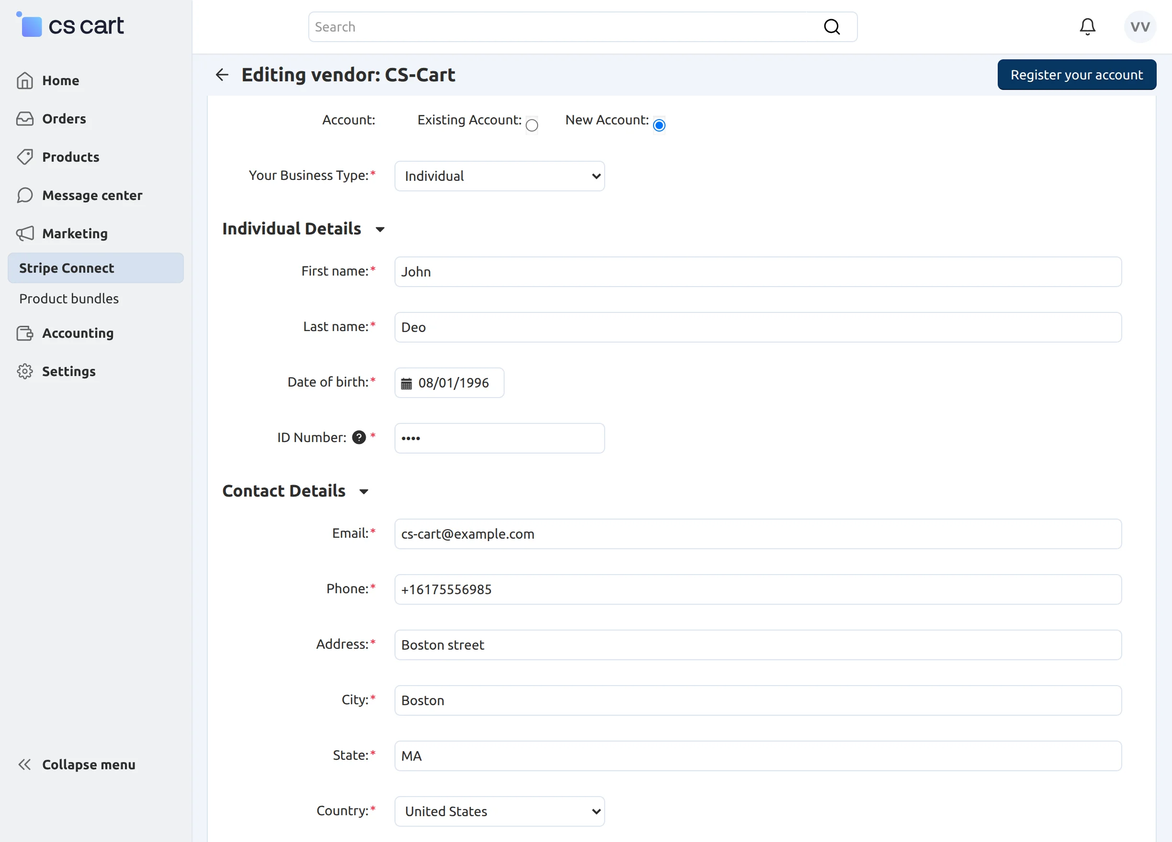Open the Country dropdown showing United States
This screenshot has width=1172, height=842.
pos(499,811)
